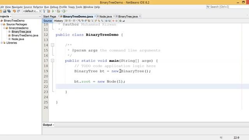
Task: Open Profile Project dropdown arrow
Action: (x=67, y=11)
